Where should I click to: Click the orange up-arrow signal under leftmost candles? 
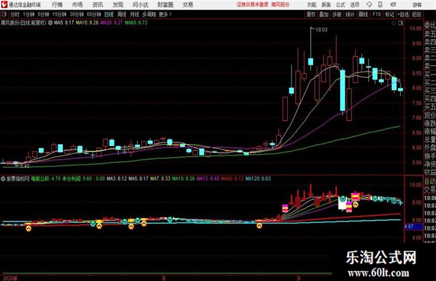(x=29, y=228)
